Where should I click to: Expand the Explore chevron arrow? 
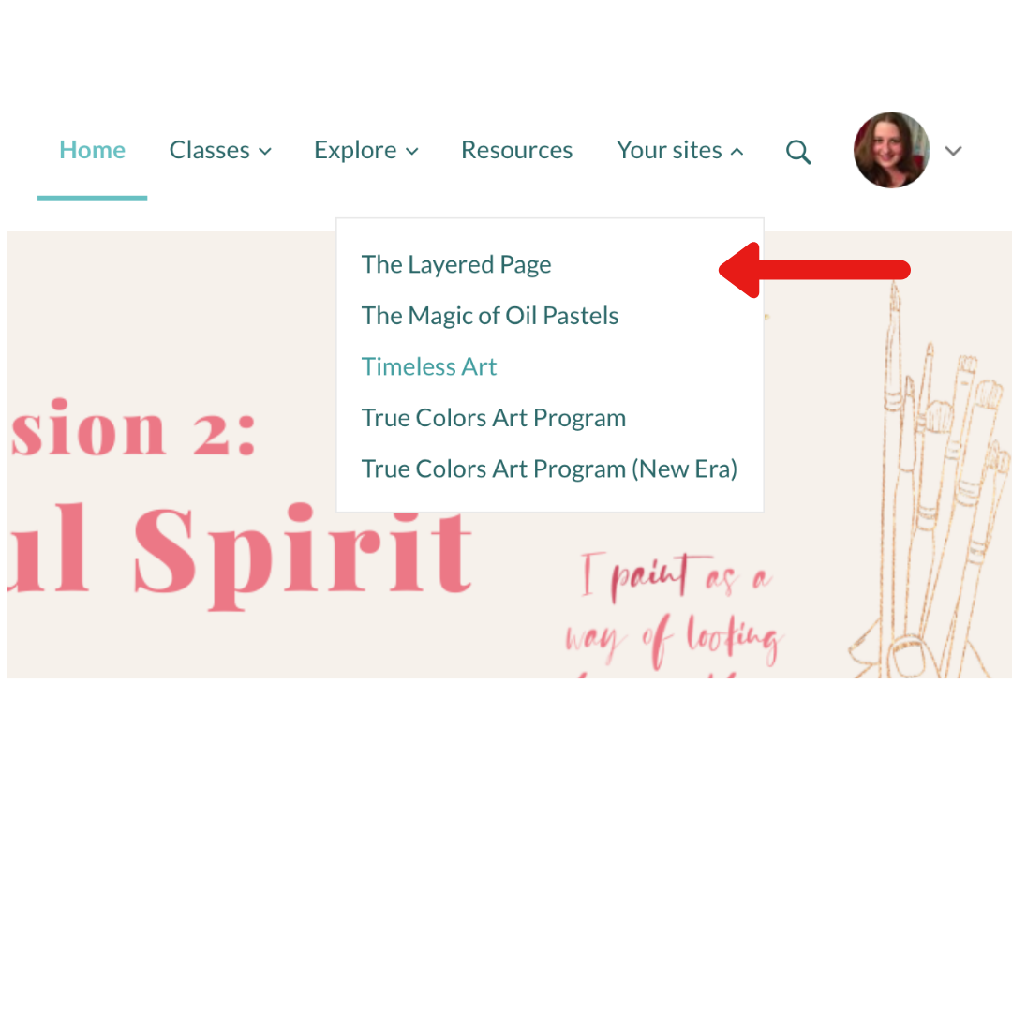pos(411,152)
